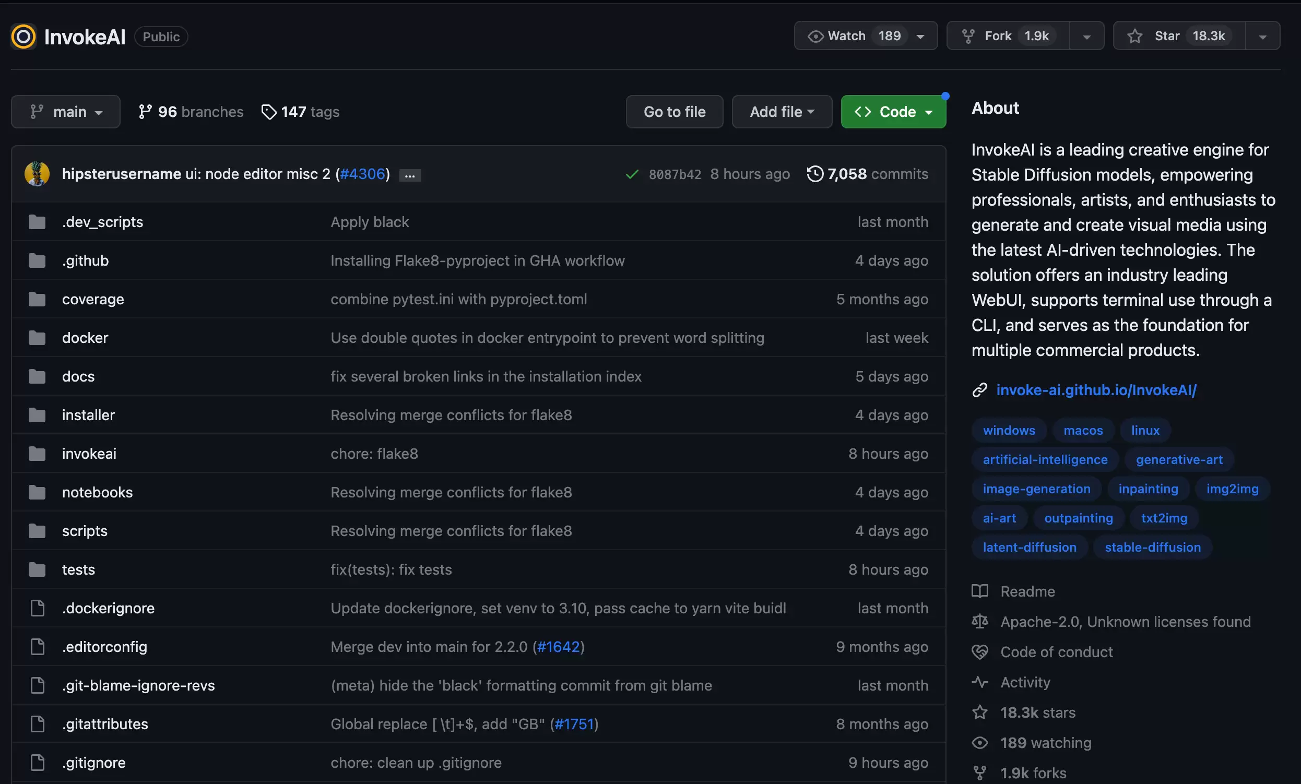Expand the star lists dropdown arrow

tap(1263, 36)
